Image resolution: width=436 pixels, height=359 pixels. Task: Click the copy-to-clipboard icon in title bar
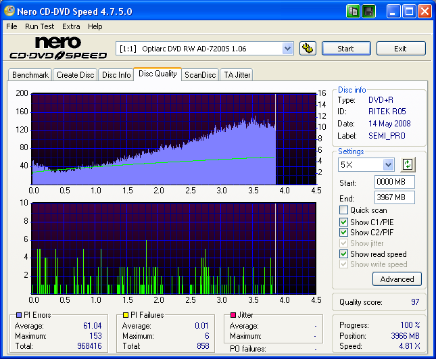353,11
